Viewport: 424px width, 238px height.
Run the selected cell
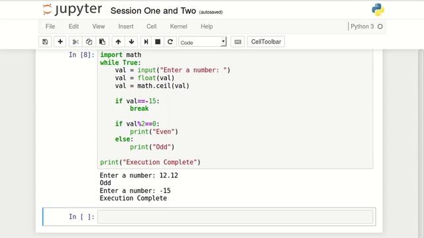click(146, 42)
